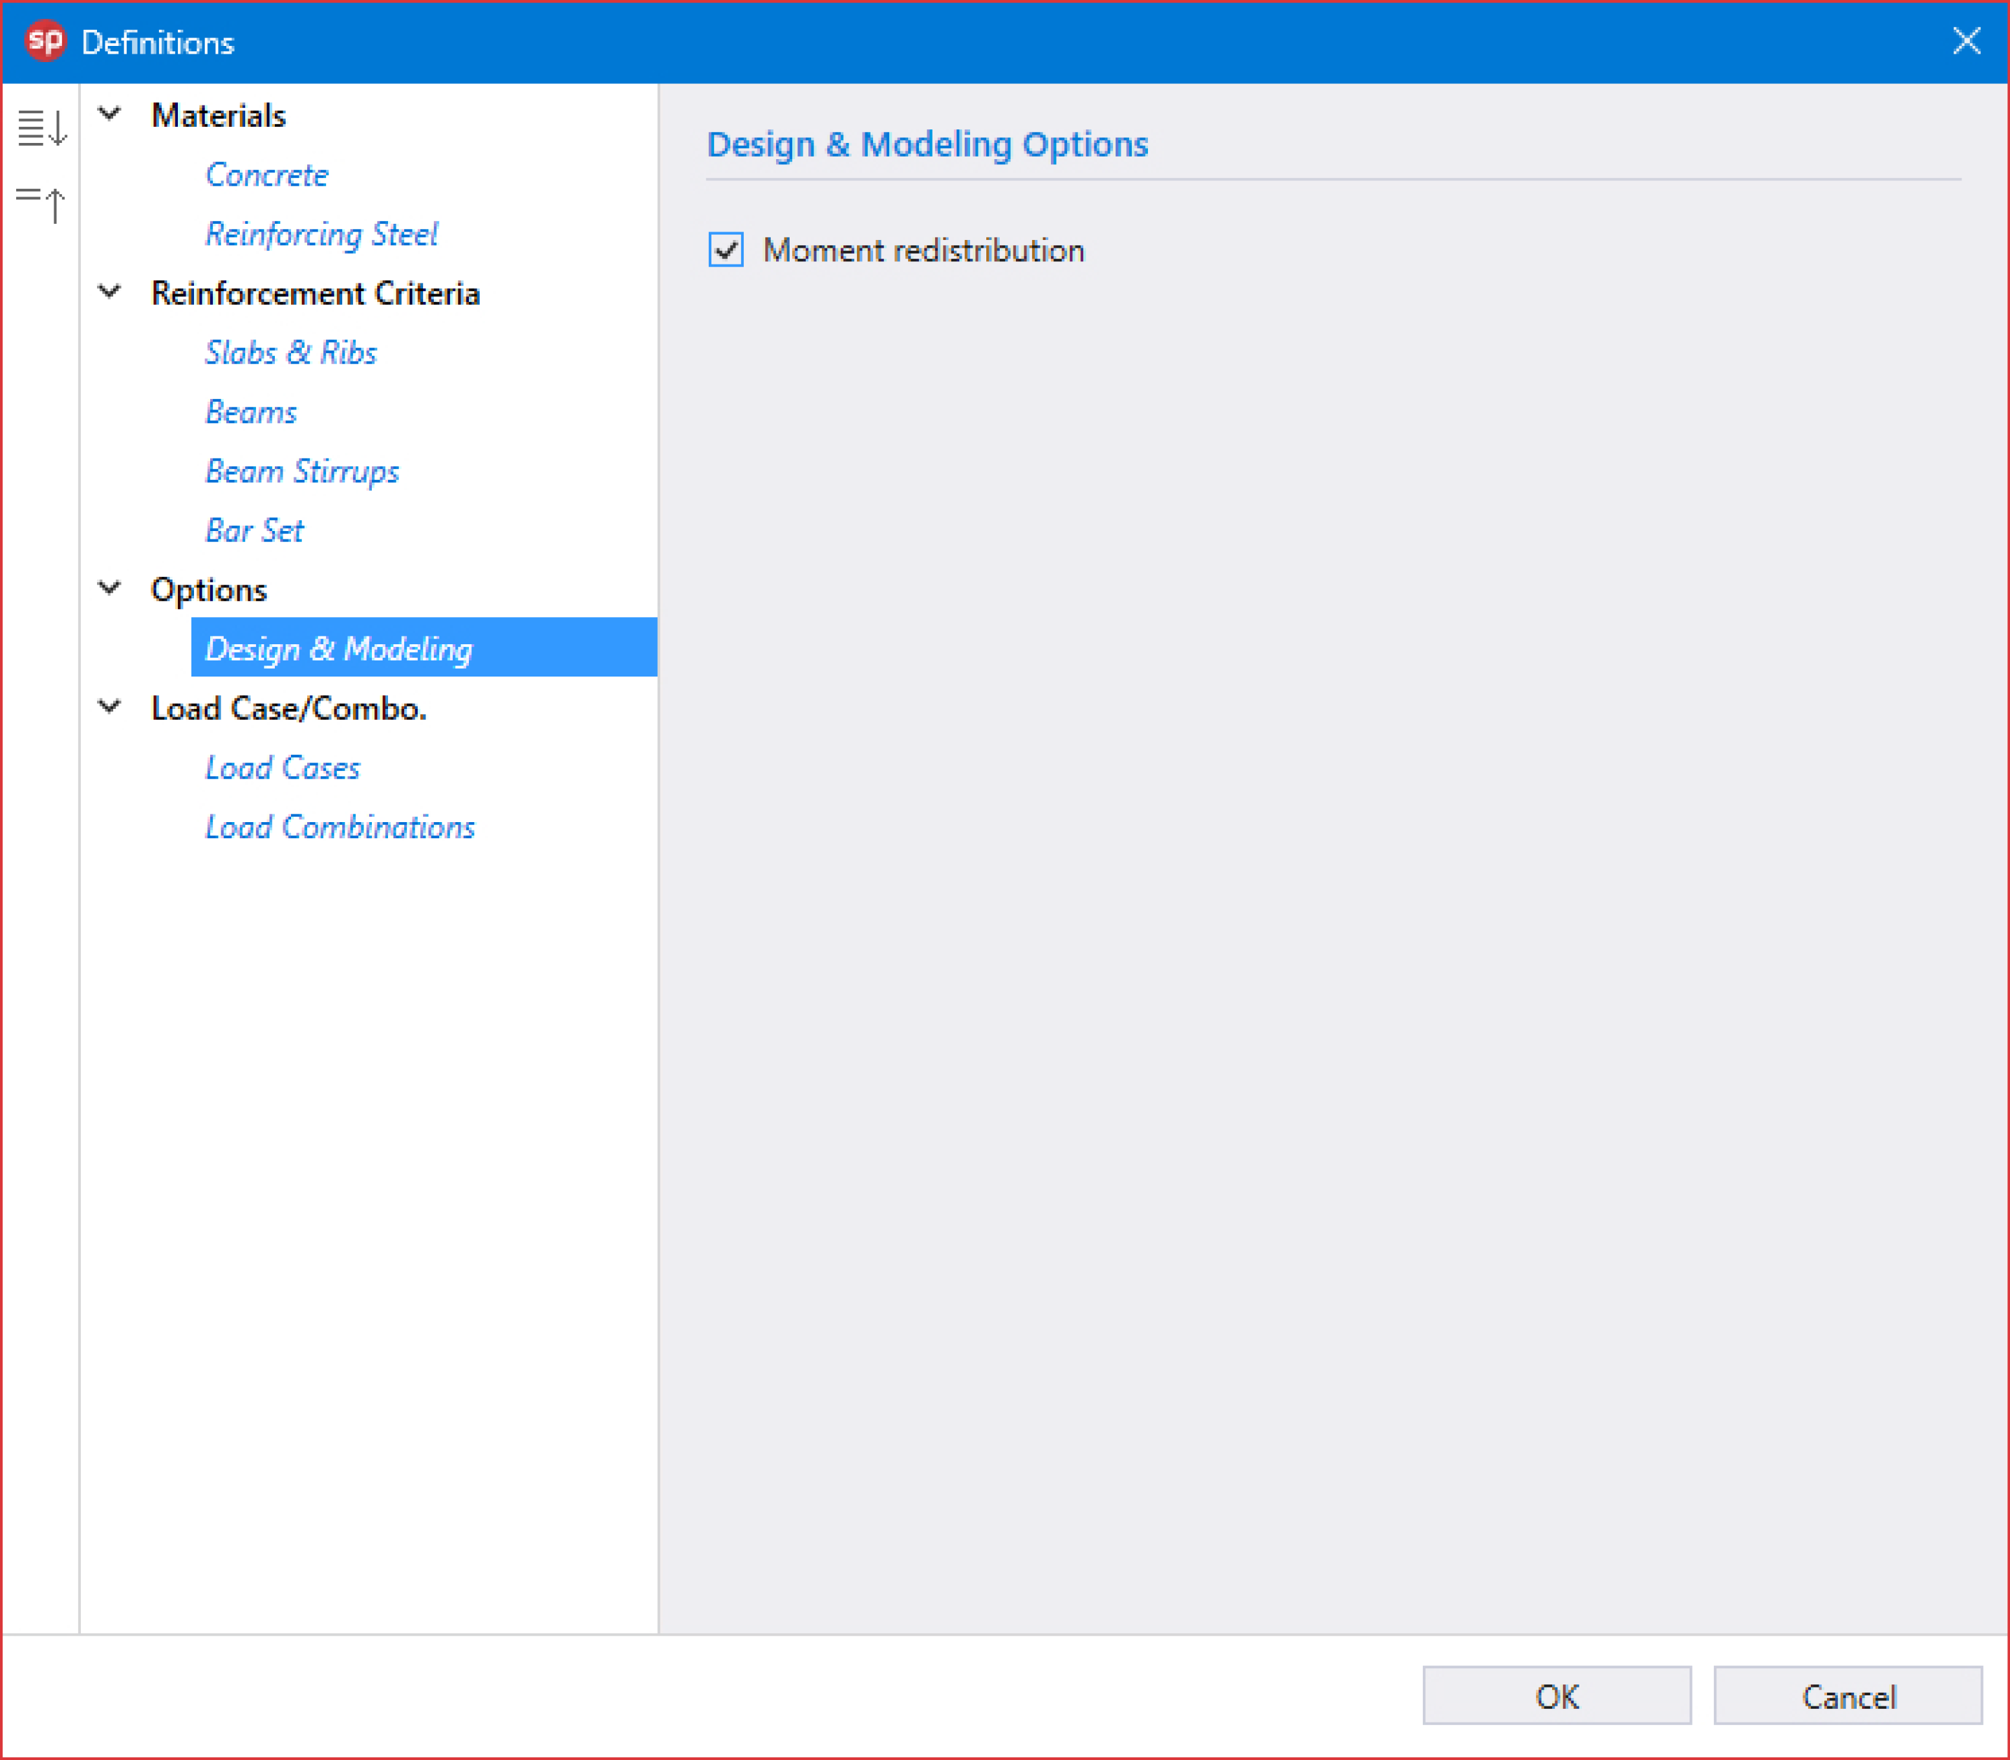2010x1760 pixels.
Task: Go to Load Combinations page
Action: pyautogui.click(x=340, y=827)
